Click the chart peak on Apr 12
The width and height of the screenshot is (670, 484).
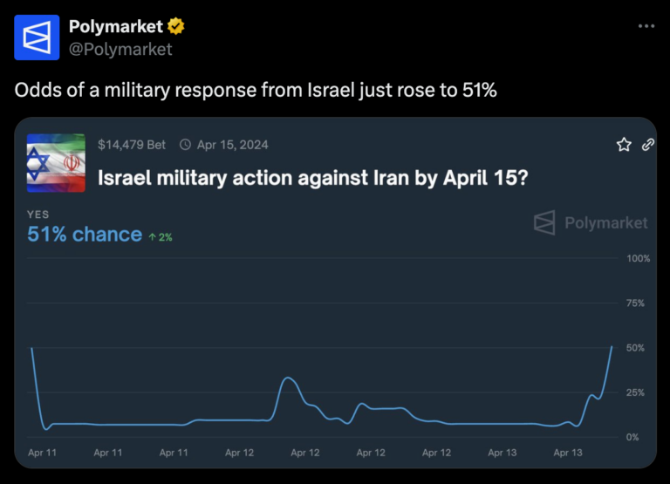(289, 378)
